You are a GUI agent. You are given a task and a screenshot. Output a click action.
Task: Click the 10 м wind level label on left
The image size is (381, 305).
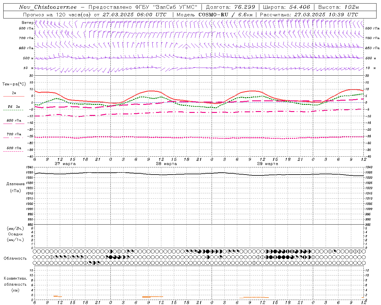28,68
